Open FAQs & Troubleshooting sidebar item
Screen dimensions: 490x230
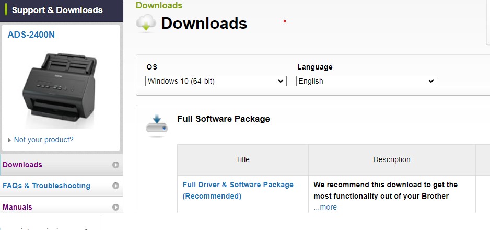click(46, 186)
